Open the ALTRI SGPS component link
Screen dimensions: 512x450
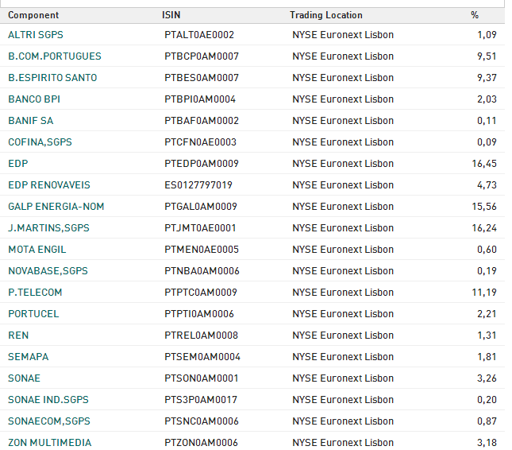(37, 35)
